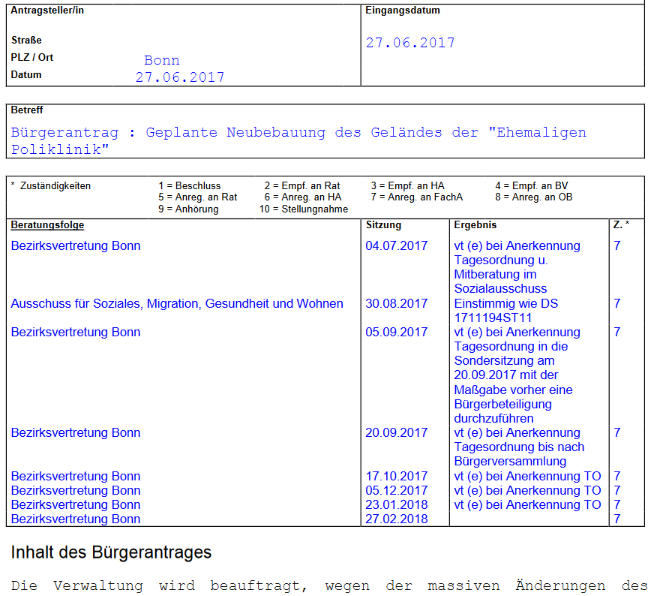Image resolution: width=651 pixels, height=596 pixels.
Task: Click the Ergebnis column header
Action: click(x=475, y=225)
